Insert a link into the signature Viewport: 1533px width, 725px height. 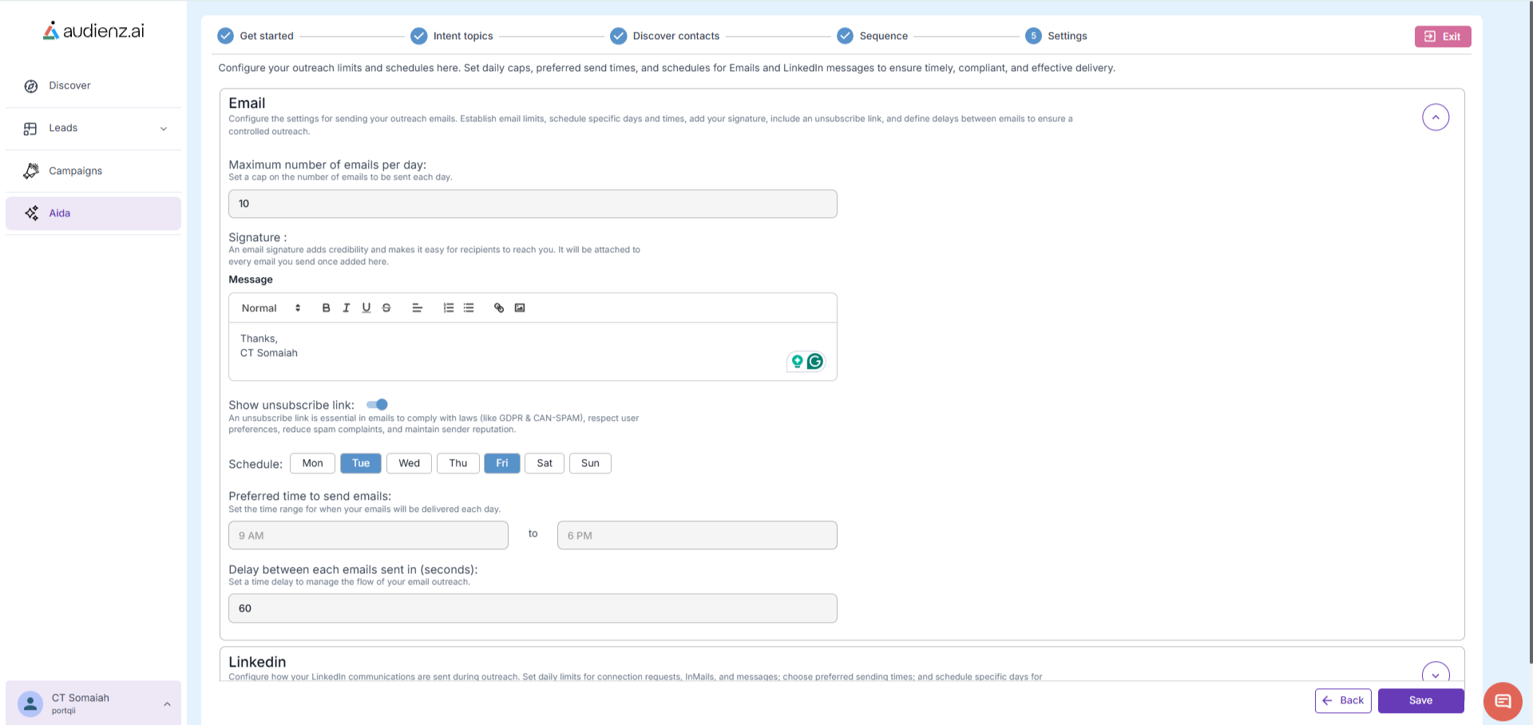pos(499,308)
